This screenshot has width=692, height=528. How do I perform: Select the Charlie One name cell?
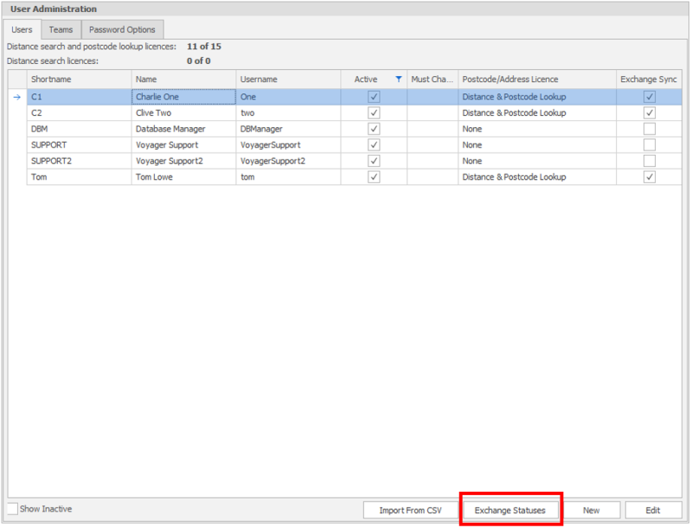coord(183,97)
